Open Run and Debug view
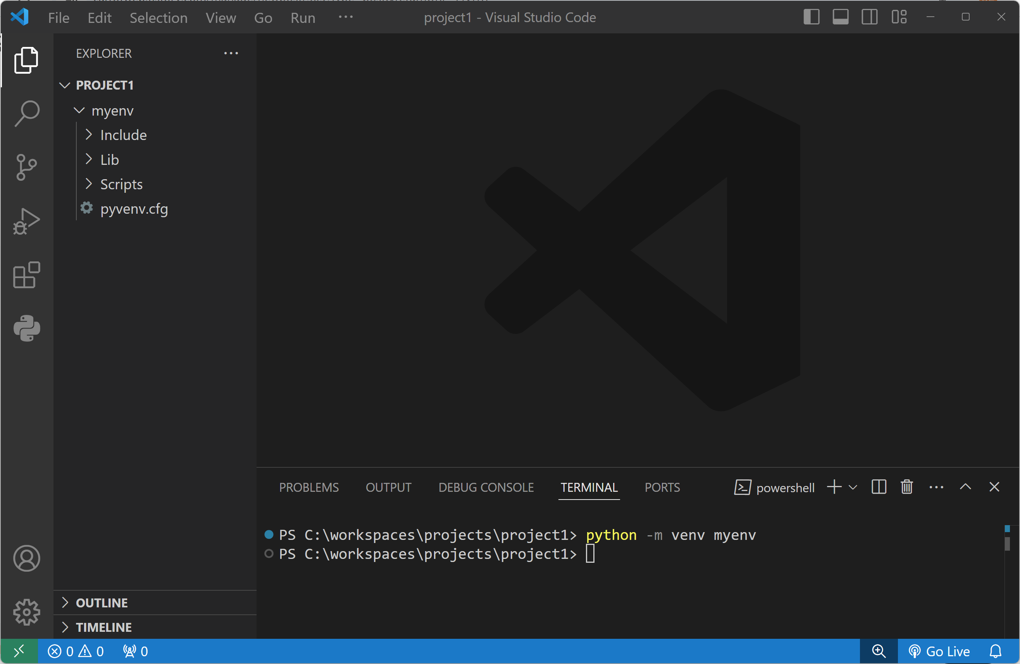This screenshot has height=664, width=1020. pos(27,221)
